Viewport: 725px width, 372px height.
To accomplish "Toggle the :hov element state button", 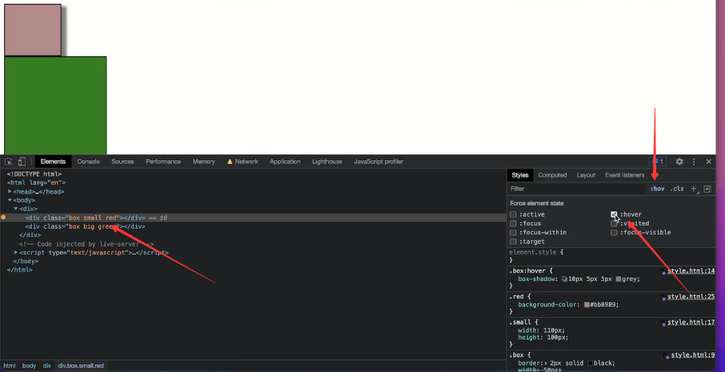I will coord(657,189).
